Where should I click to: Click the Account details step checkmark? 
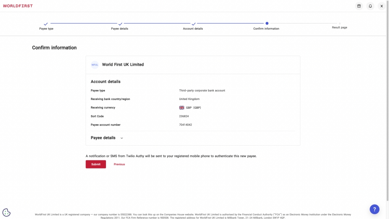[x=193, y=23]
